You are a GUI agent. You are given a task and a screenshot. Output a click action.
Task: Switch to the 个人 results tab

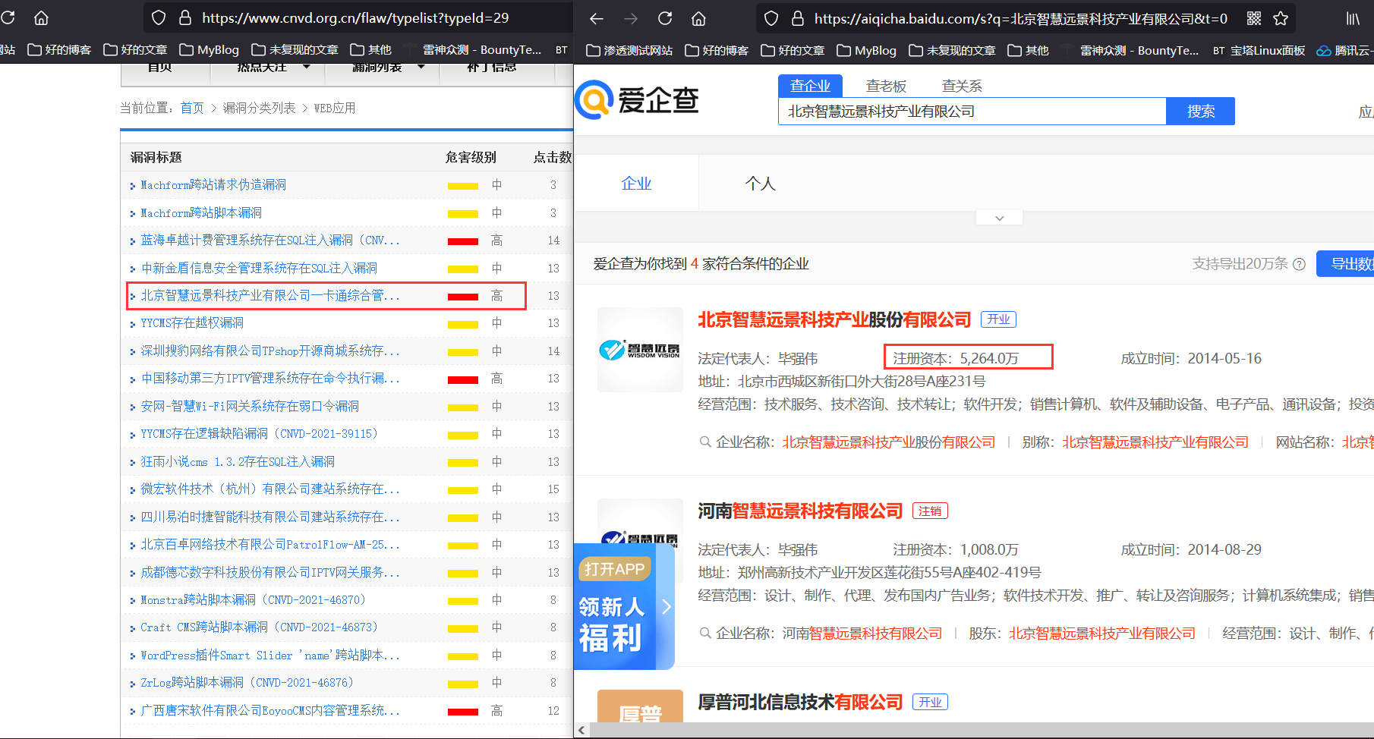pyautogui.click(x=760, y=183)
